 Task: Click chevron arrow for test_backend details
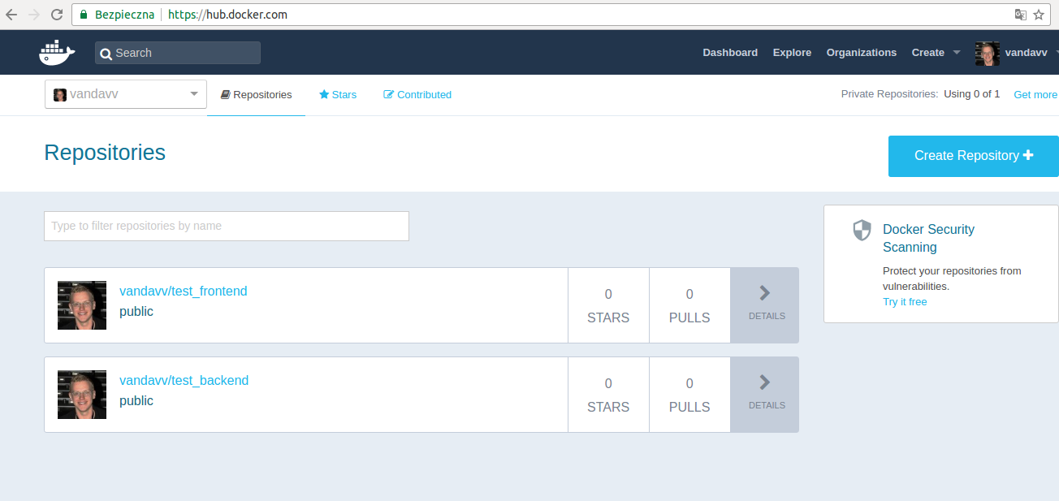coord(765,382)
